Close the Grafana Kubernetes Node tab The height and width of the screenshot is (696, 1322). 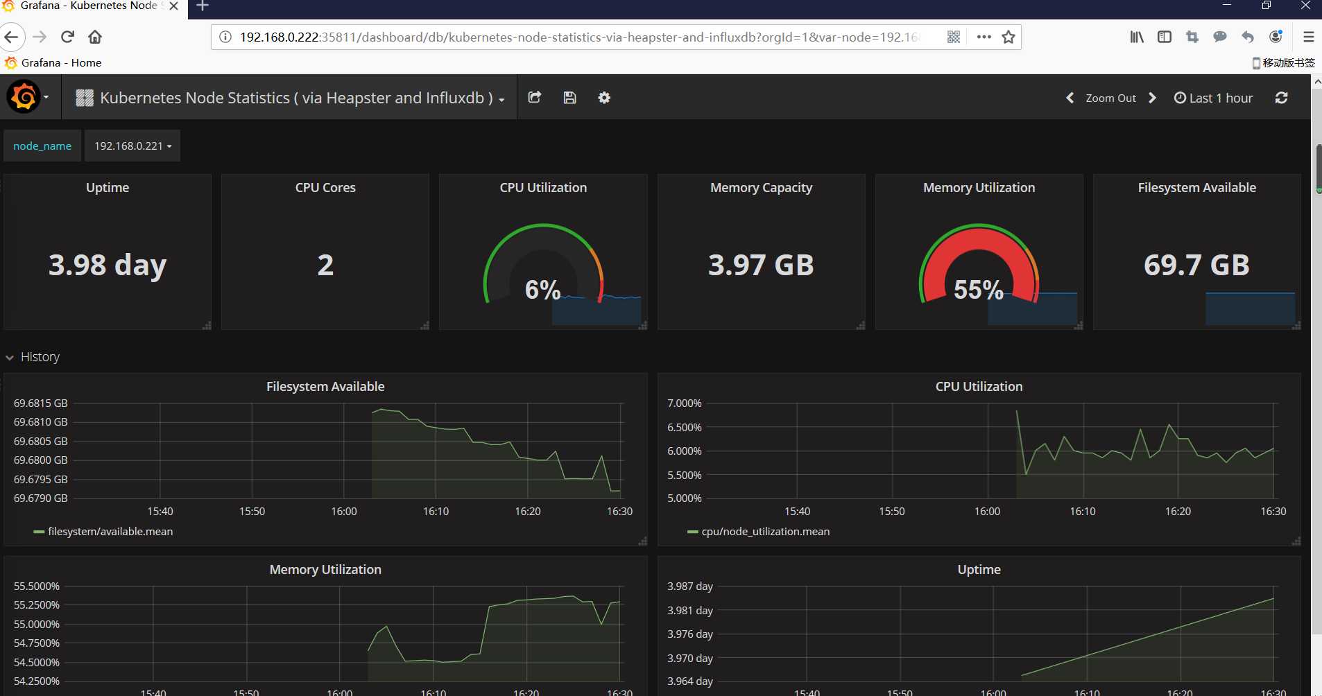pyautogui.click(x=174, y=6)
